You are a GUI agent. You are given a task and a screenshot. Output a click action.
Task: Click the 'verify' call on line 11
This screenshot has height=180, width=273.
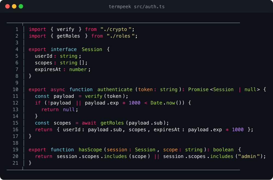coord(93,96)
